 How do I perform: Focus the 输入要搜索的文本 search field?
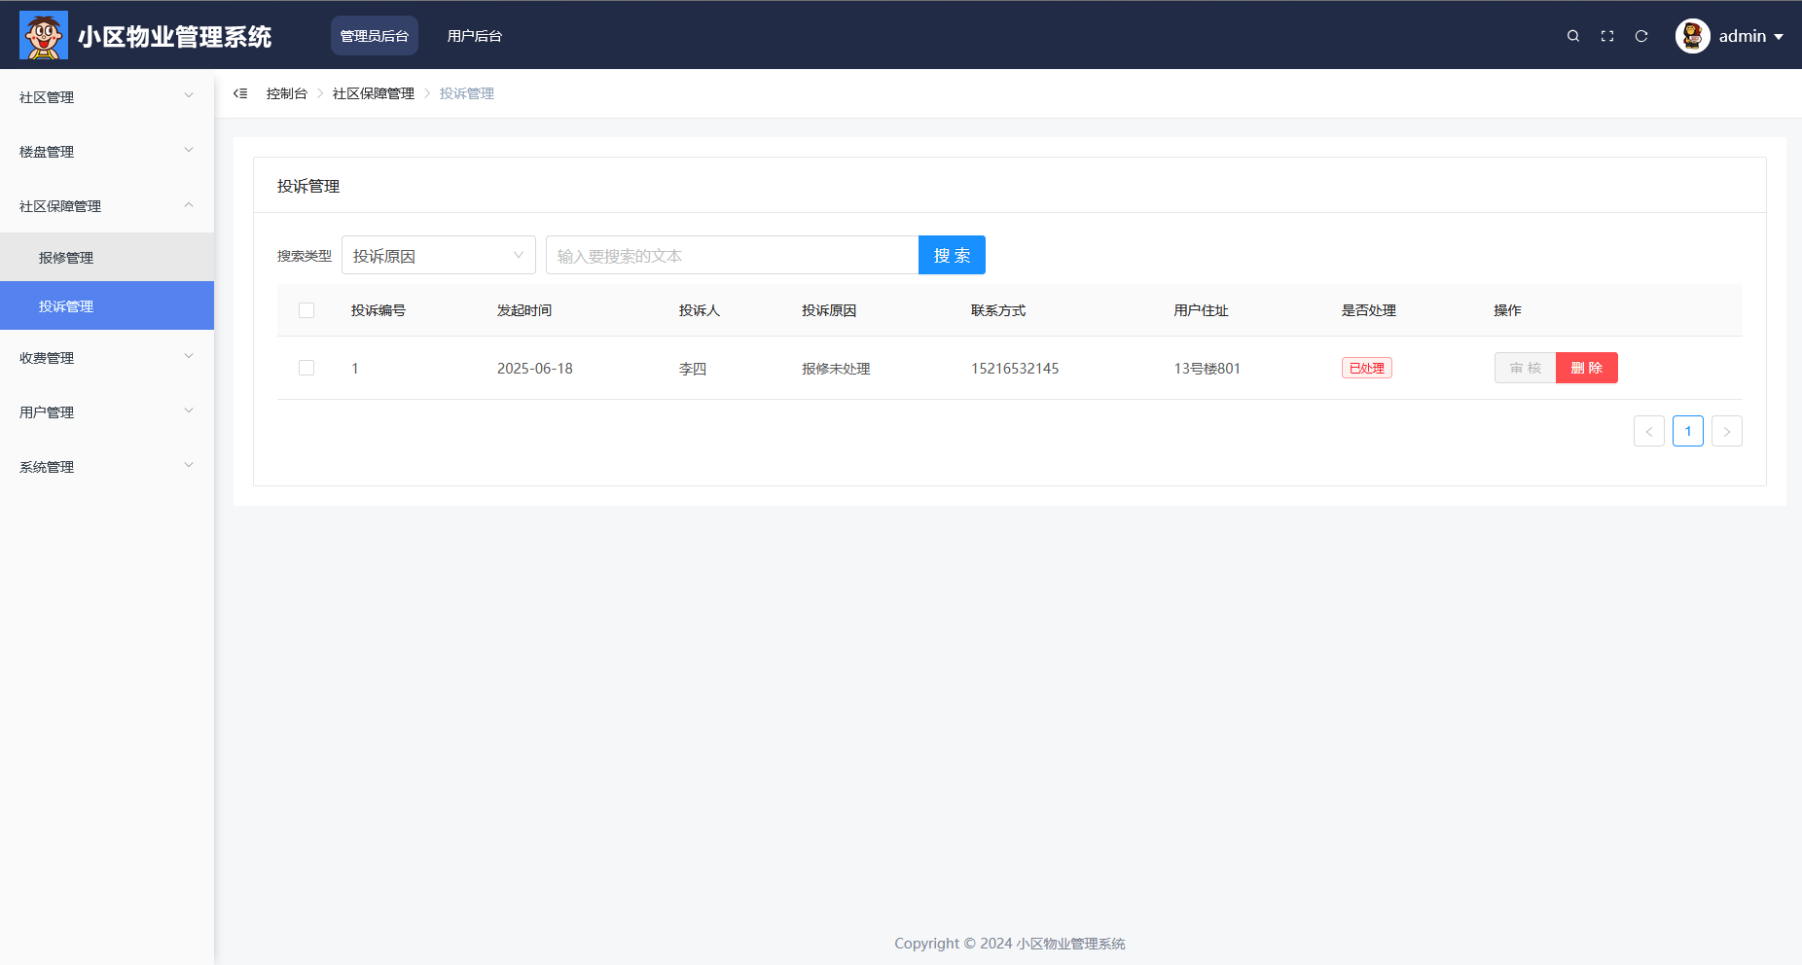[x=733, y=255]
